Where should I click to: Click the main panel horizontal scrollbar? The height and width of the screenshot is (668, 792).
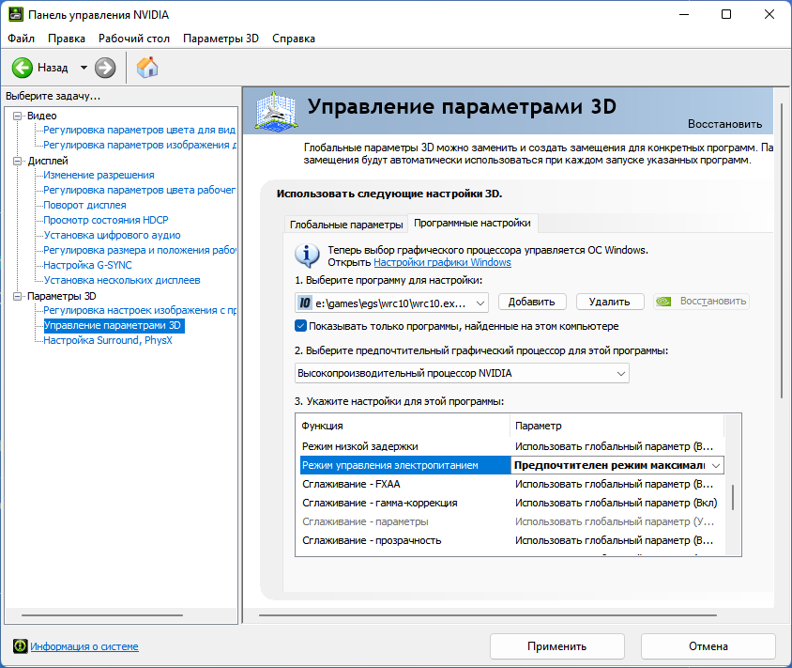(487, 615)
